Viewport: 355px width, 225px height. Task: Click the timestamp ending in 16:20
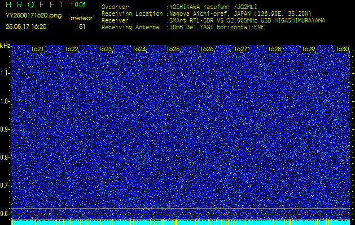pos(26,26)
